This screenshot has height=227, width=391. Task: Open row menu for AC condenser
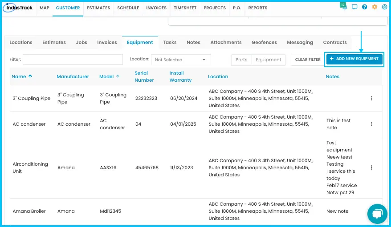coord(371,124)
